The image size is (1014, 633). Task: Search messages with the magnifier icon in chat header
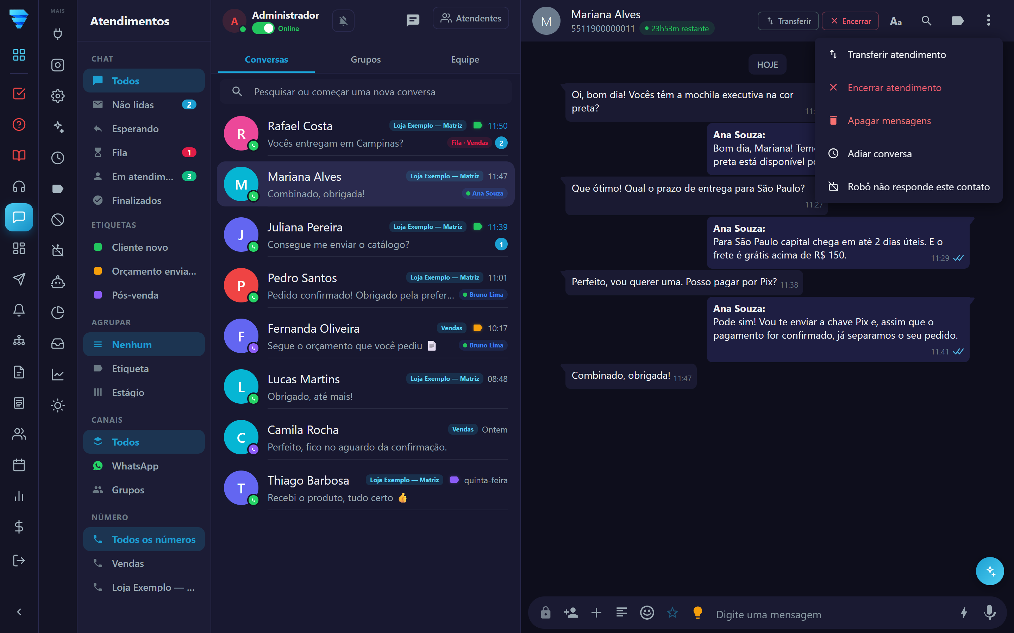point(926,21)
